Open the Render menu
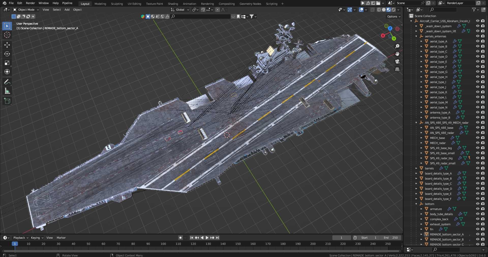Screen dimensions: 488x257 [30, 3]
